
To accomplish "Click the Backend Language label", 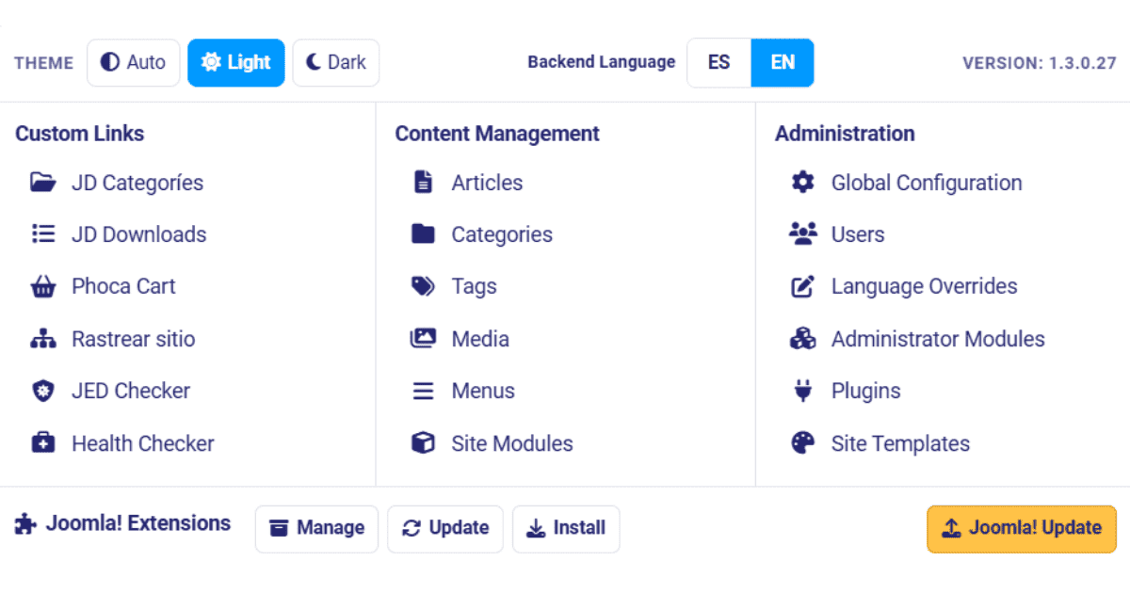I will [601, 62].
